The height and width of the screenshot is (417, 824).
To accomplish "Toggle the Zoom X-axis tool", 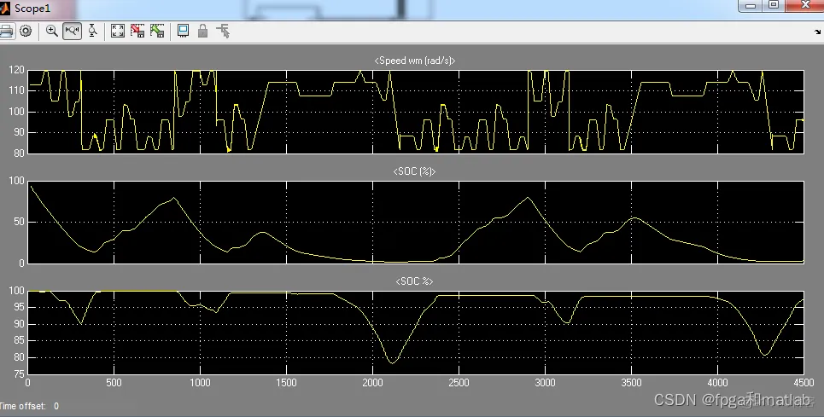I will point(72,32).
